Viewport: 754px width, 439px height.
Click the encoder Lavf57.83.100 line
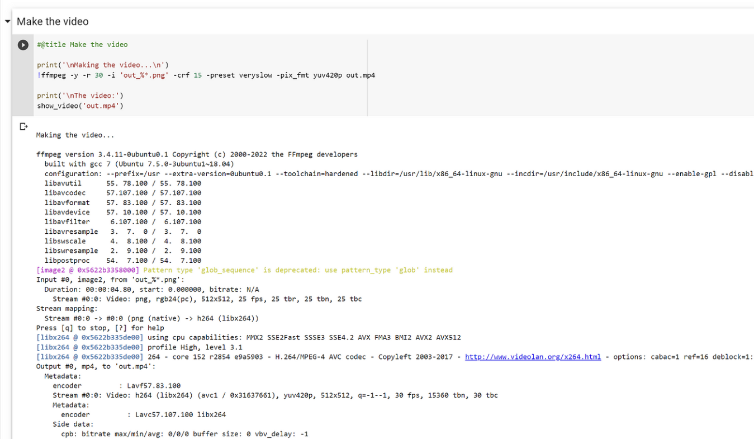tap(117, 386)
